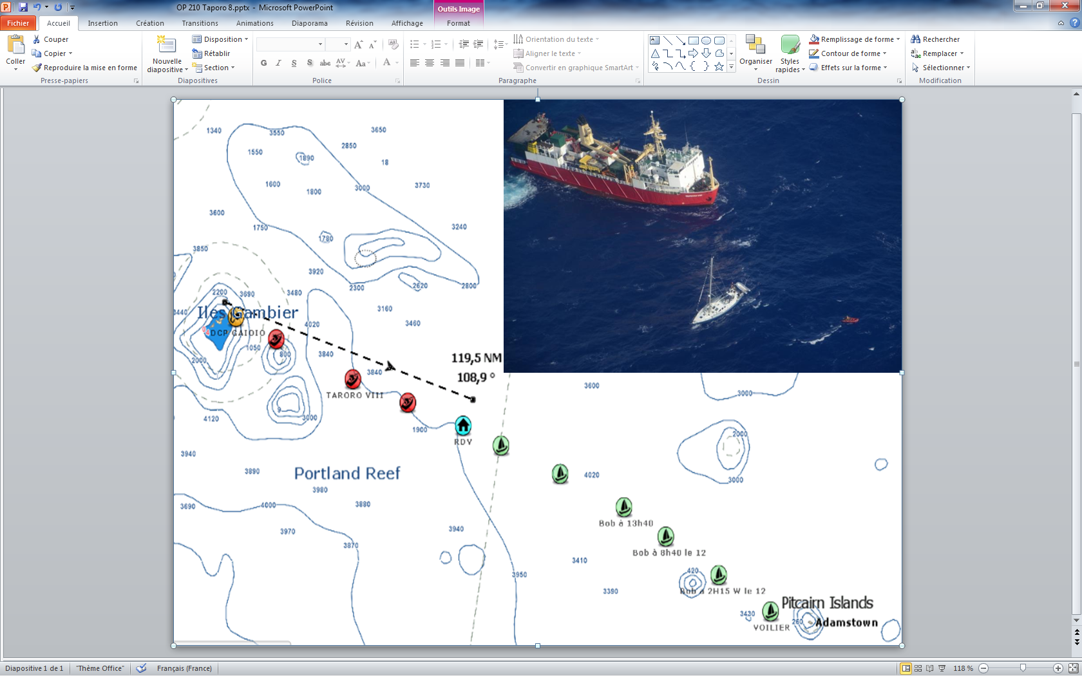The height and width of the screenshot is (676, 1082).
Task: Toggle underline (S) formatting
Action: 294,63
